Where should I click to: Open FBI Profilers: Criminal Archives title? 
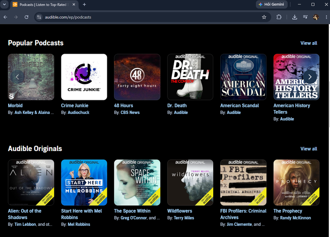coord(243,214)
